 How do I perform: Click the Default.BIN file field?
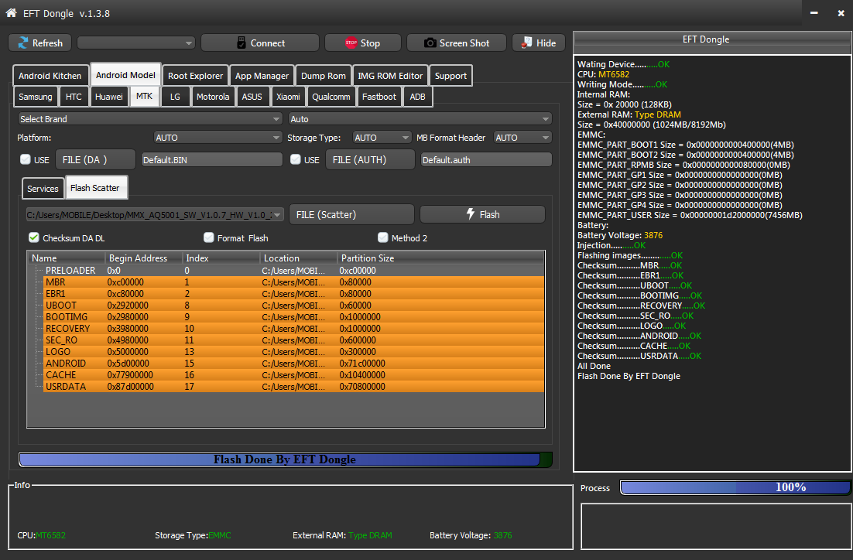(211, 159)
